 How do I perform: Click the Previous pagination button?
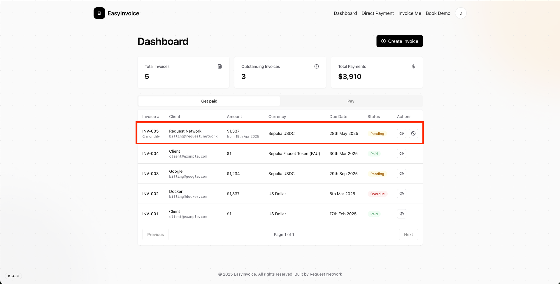point(155,234)
